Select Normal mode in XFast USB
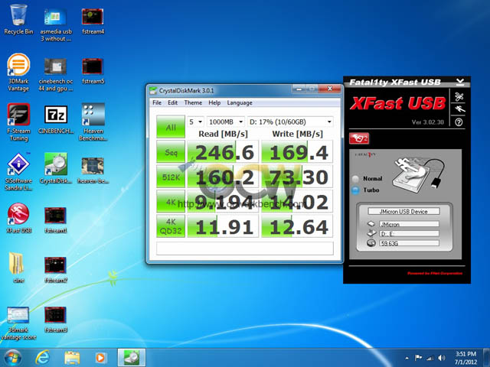The height and width of the screenshot is (367, 490). [355, 179]
